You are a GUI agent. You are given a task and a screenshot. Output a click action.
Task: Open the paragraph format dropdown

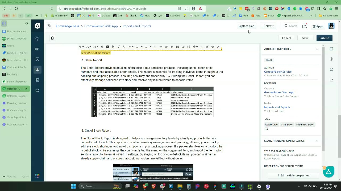click(x=82, y=47)
